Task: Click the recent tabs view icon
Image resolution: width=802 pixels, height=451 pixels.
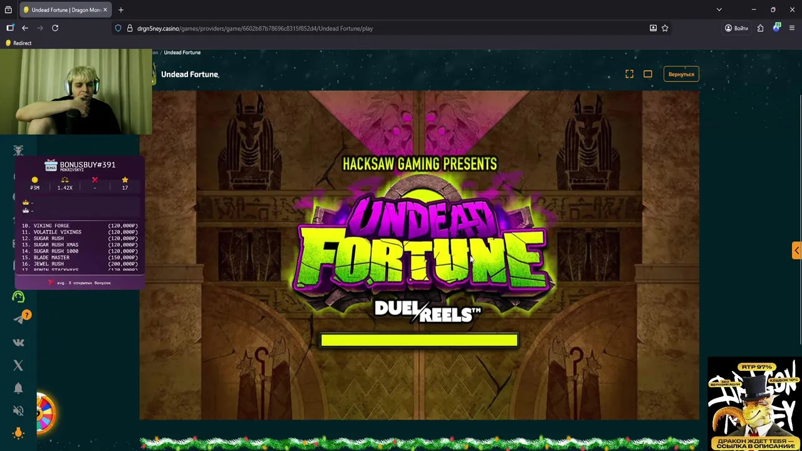Action: [x=8, y=10]
